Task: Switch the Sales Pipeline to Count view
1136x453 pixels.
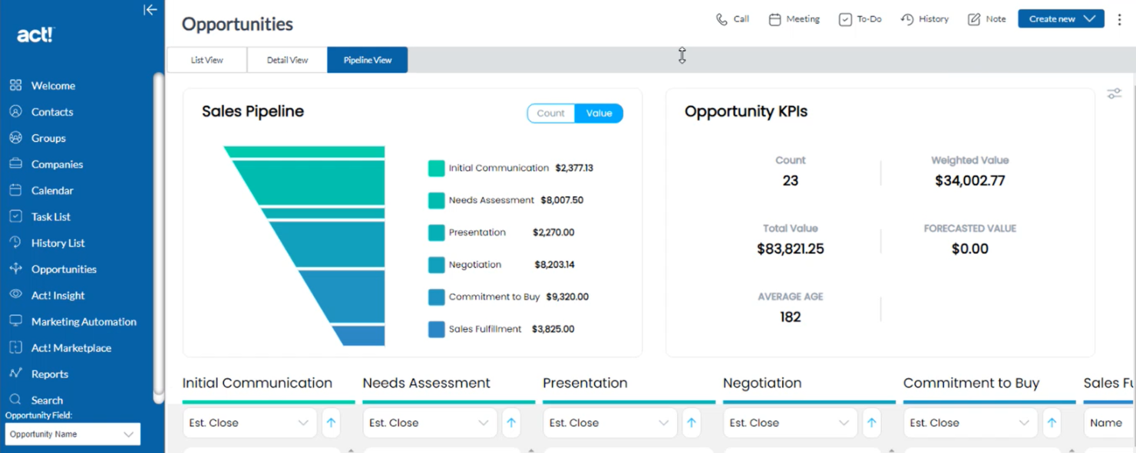Action: coord(550,113)
